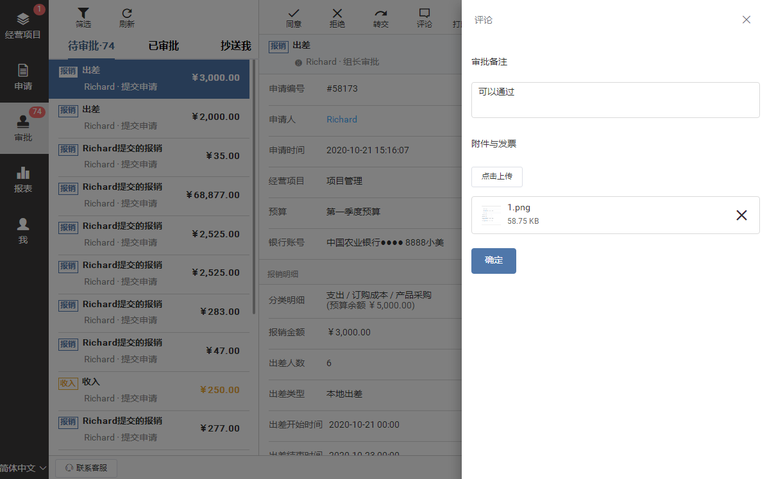Click the 点击上传 upload button

coord(496,176)
